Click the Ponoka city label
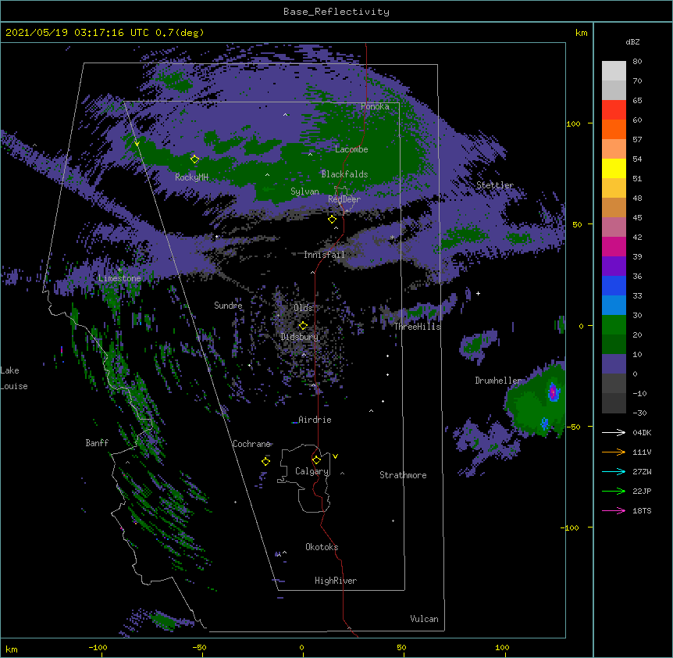Viewport: 673px width, 658px height. coord(375,106)
